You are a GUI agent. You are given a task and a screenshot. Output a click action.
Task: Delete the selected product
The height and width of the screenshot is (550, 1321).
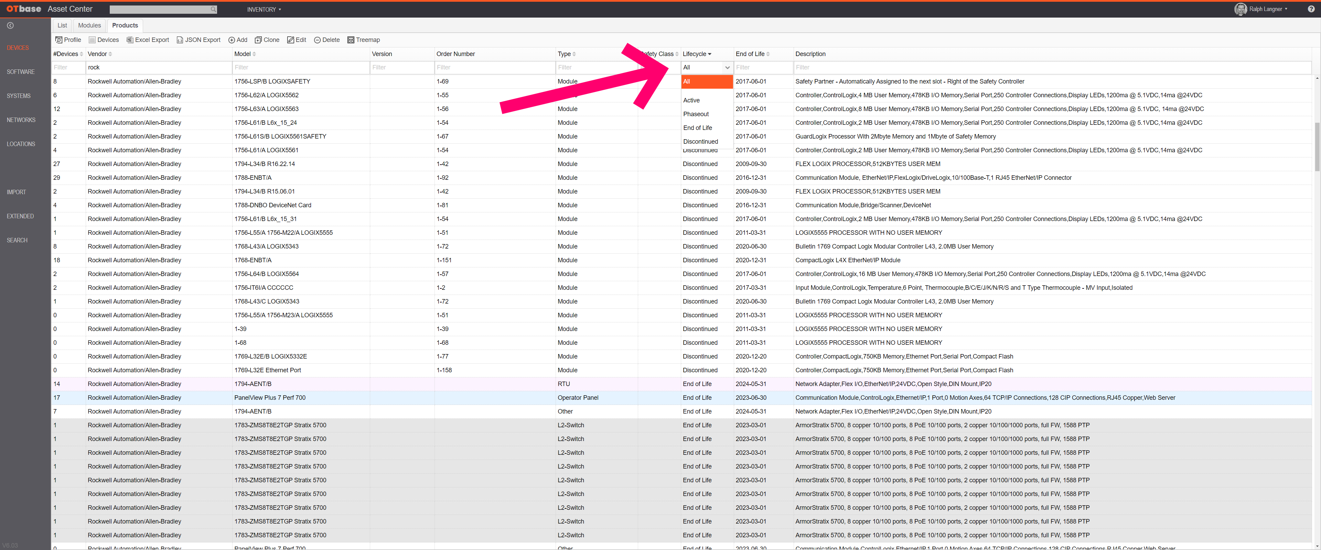pos(327,40)
